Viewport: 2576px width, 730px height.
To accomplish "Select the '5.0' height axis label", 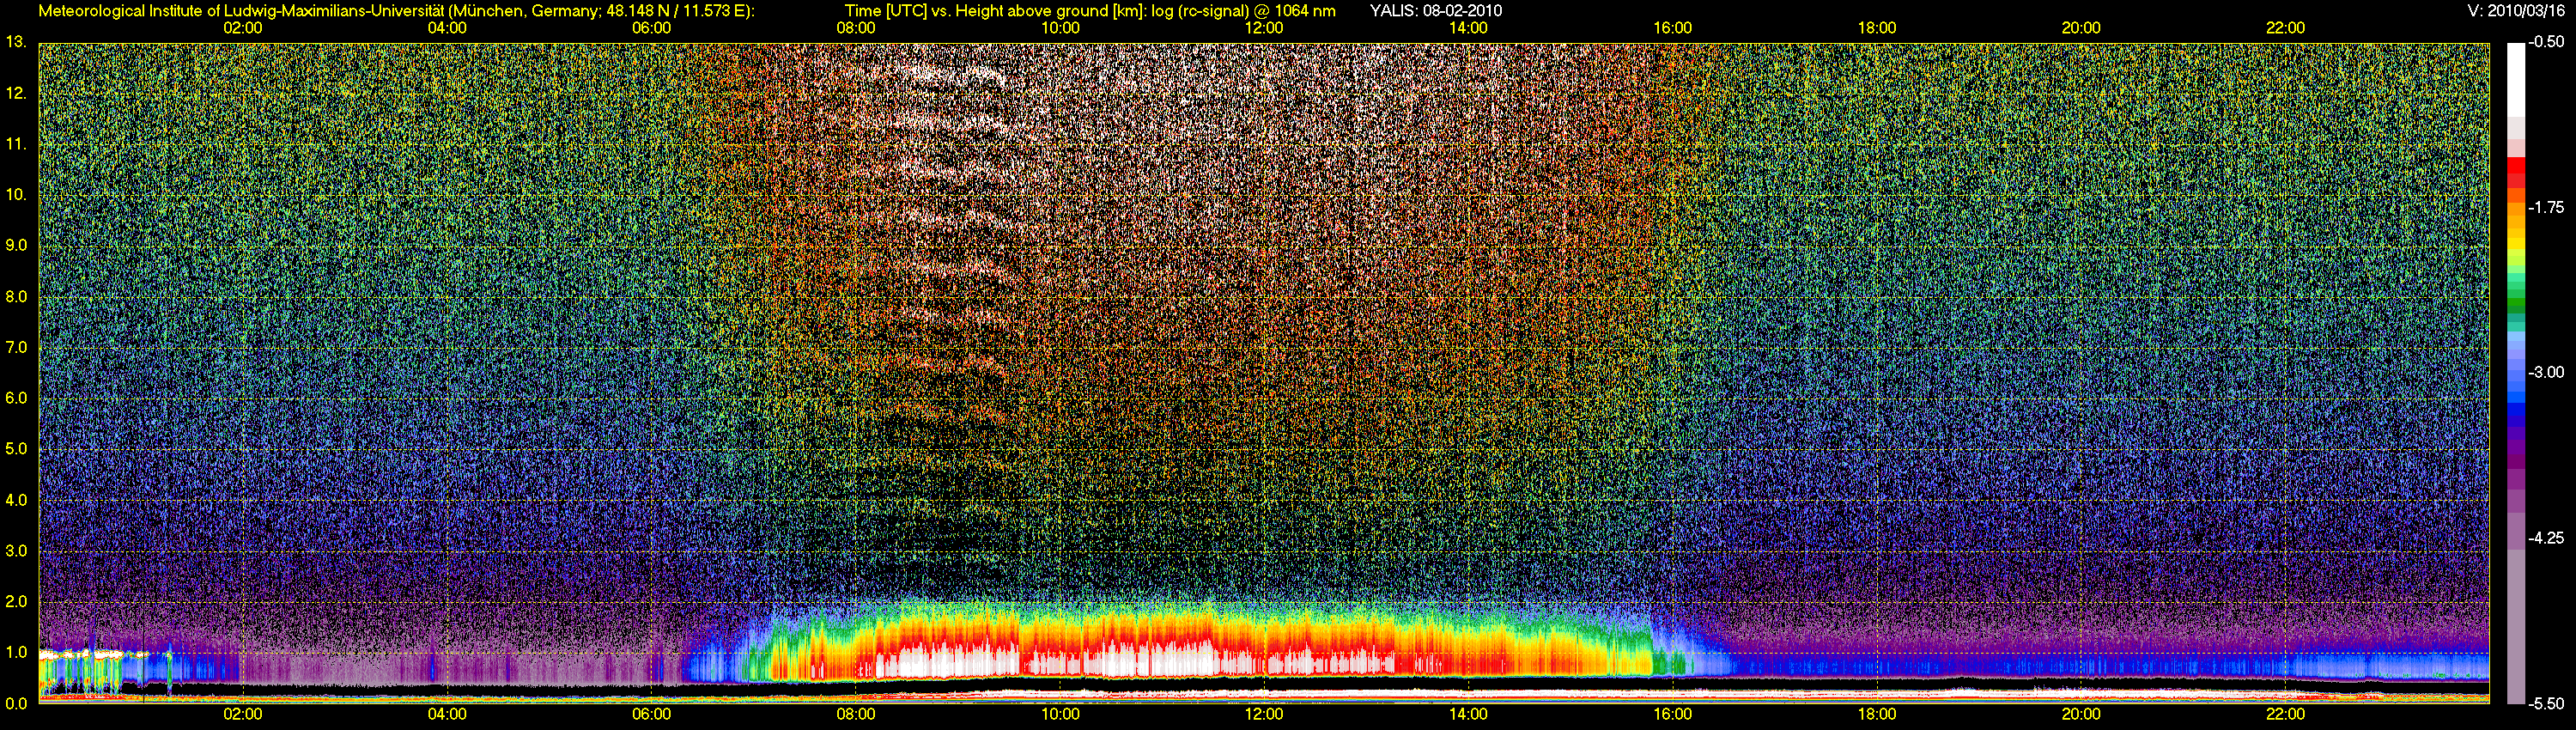I will tap(15, 449).
